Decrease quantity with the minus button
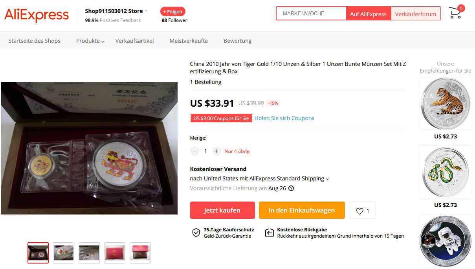 [195, 151]
